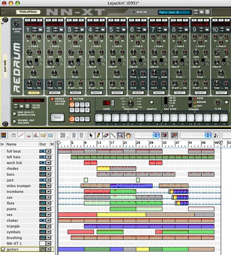
Task: Select the Eraser tool
Action: [106, 135]
